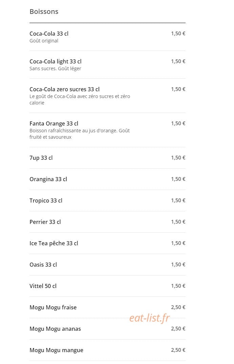Choose Orangina 33 cl from the list
Screen dimensions: 234x364
click(x=107, y=179)
